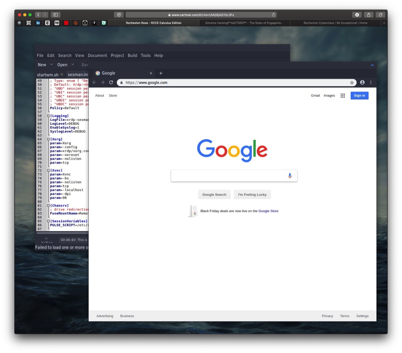Click the I'm Feeling Lucky button
402x353 pixels.
coord(252,195)
